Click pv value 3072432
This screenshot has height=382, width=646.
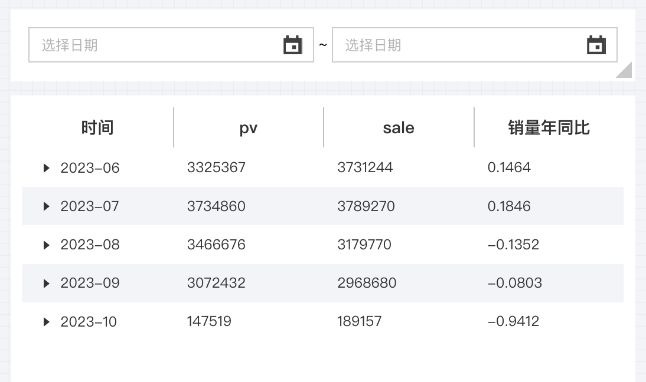click(216, 283)
